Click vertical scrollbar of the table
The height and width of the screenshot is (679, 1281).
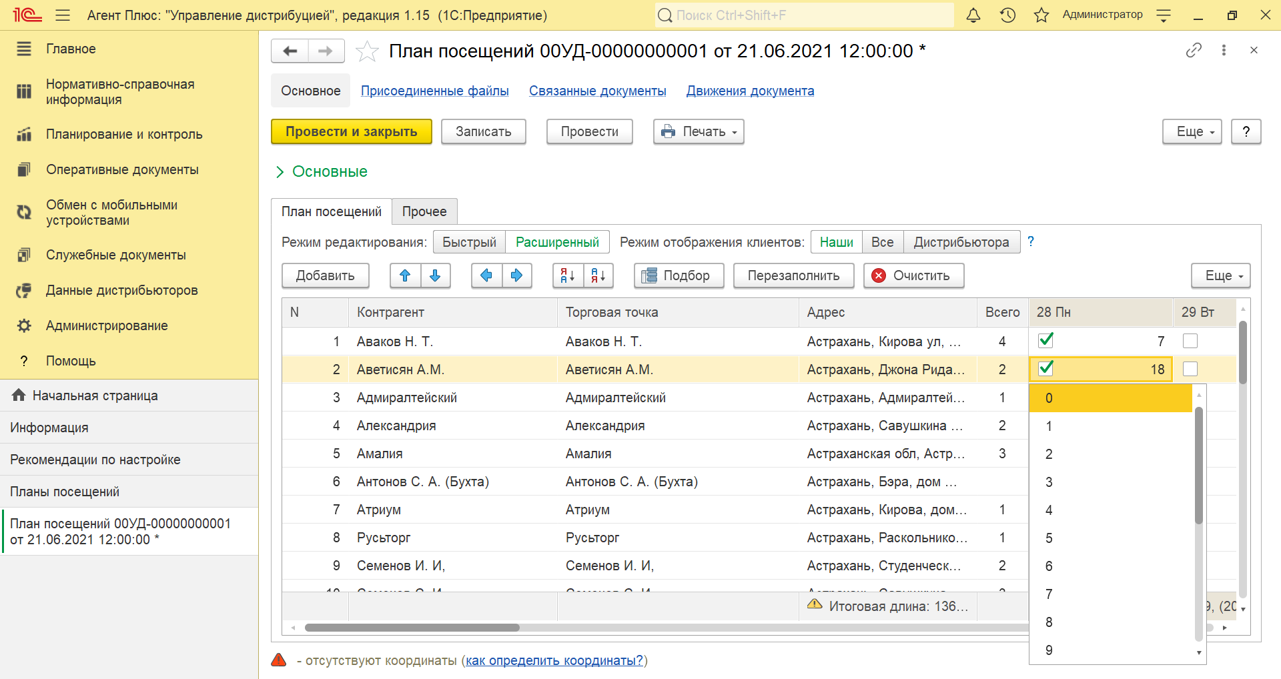(x=1243, y=352)
